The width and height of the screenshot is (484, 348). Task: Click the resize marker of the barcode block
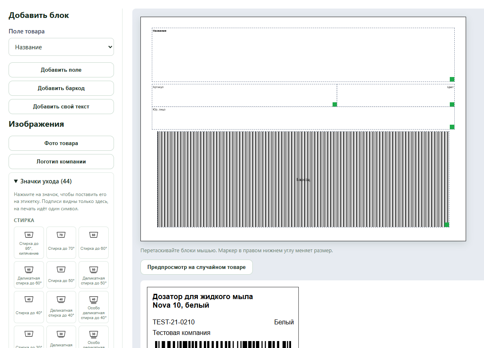point(447,225)
